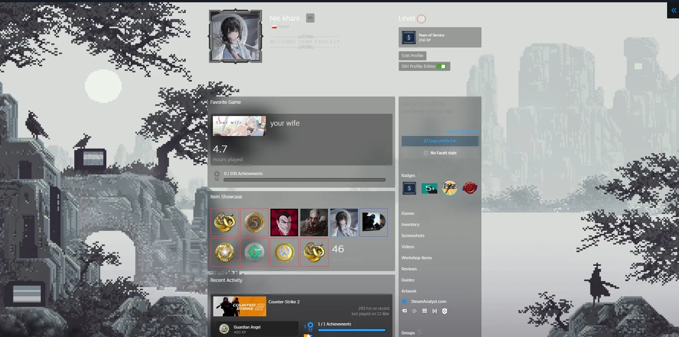Select the golden snake coin in the showcase's first row
Image resolution: width=679 pixels, height=337 pixels.
click(x=225, y=222)
